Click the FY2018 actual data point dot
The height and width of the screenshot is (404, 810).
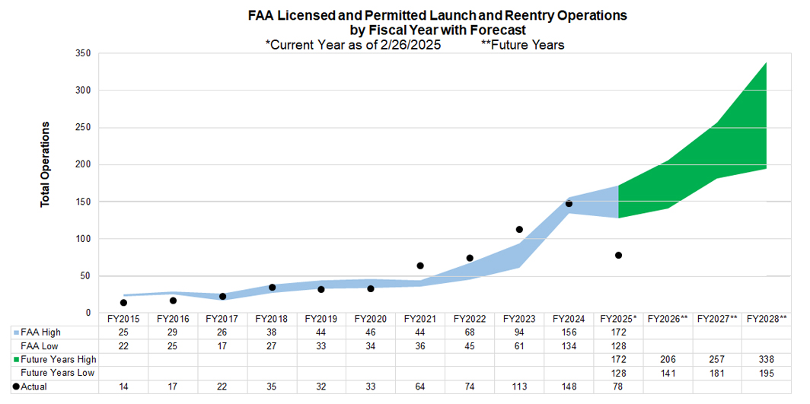pyautogui.click(x=272, y=287)
